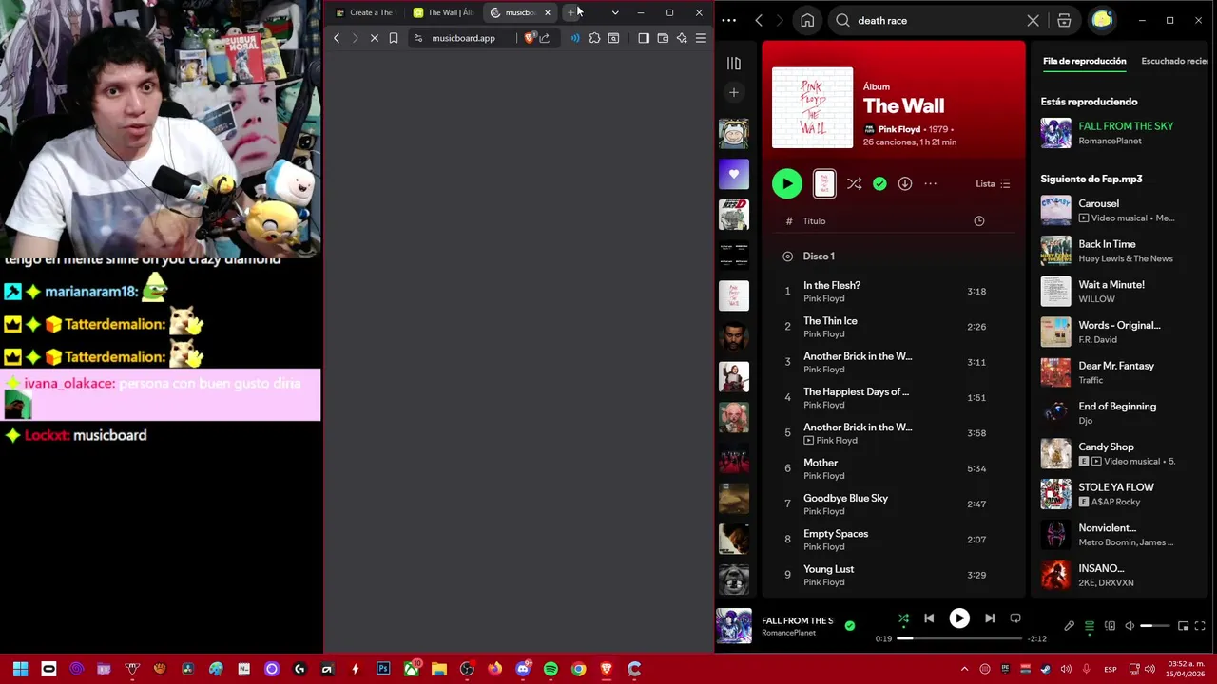Image resolution: width=1217 pixels, height=684 pixels.
Task: Open the browser hamburger menu
Action: click(701, 38)
